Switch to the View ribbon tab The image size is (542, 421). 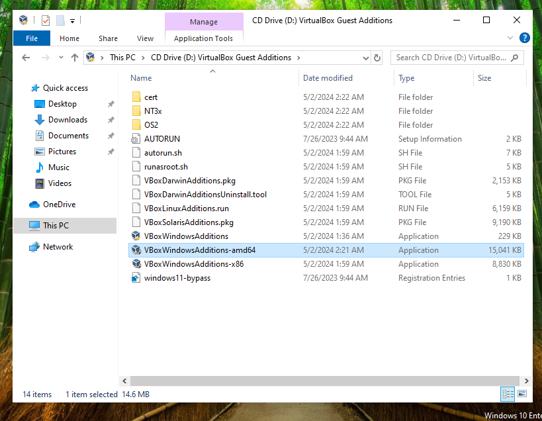coord(145,38)
